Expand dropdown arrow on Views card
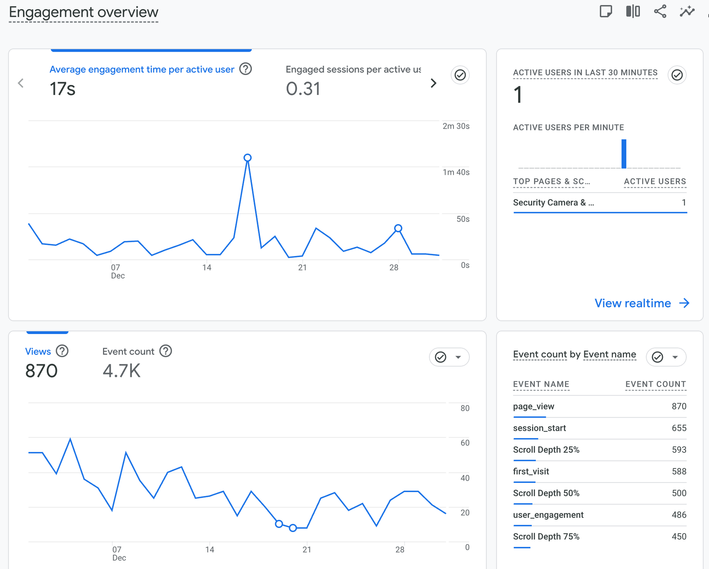 click(x=458, y=357)
